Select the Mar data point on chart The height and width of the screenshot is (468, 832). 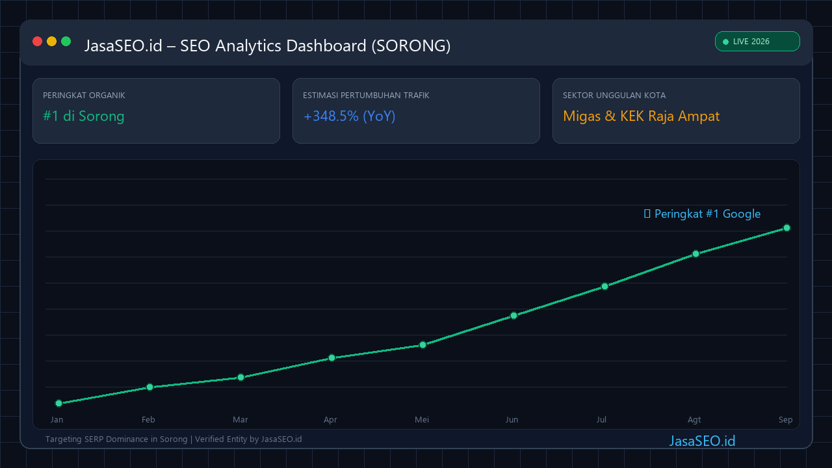pyautogui.click(x=240, y=377)
